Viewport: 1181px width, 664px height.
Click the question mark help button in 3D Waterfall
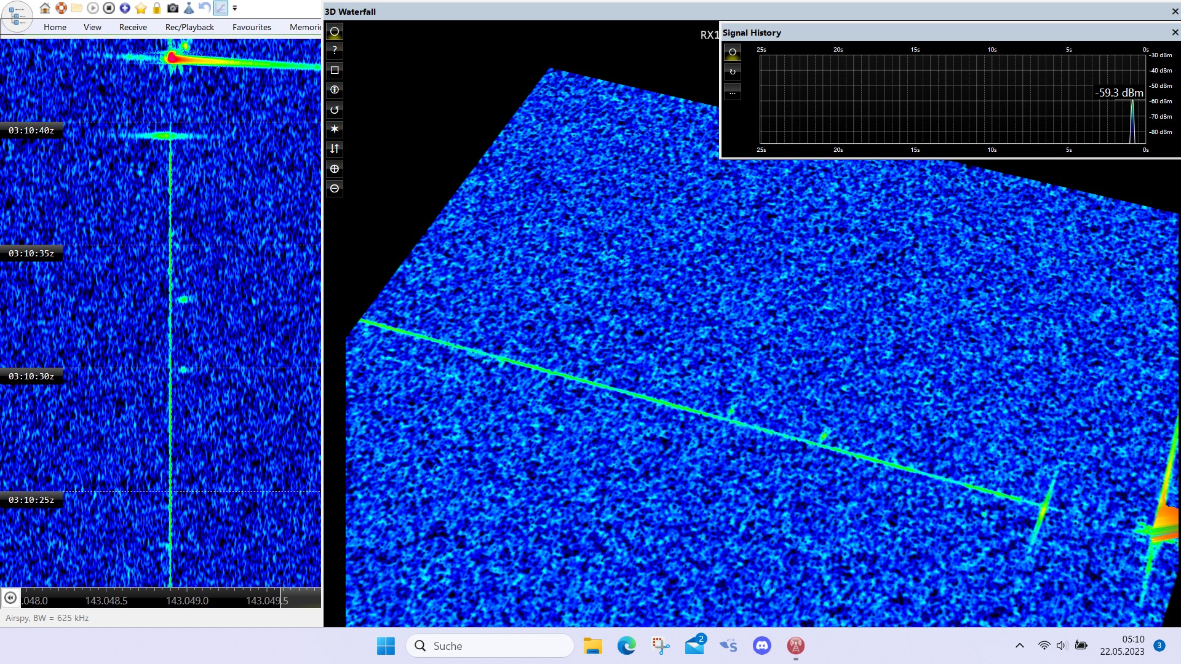335,50
